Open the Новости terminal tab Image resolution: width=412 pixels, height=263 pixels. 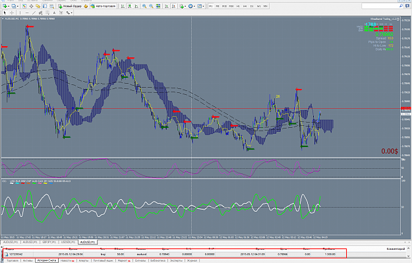[67, 260]
